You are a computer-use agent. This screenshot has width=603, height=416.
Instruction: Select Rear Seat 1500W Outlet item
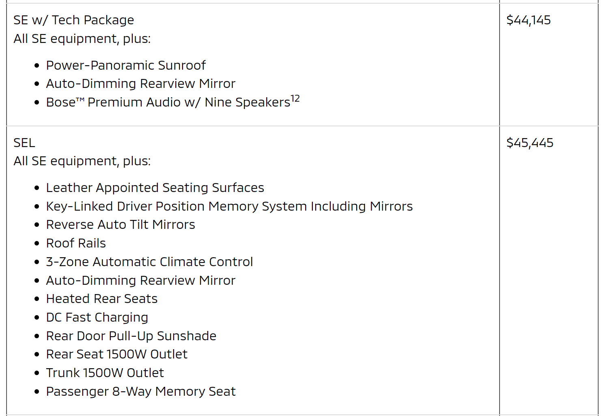click(x=116, y=354)
